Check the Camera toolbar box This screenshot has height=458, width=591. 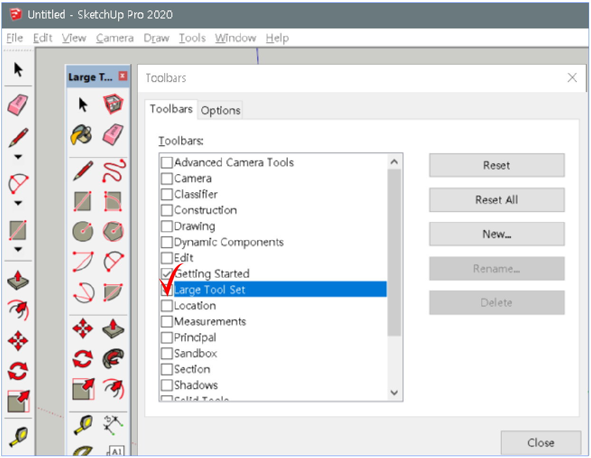[x=167, y=179]
